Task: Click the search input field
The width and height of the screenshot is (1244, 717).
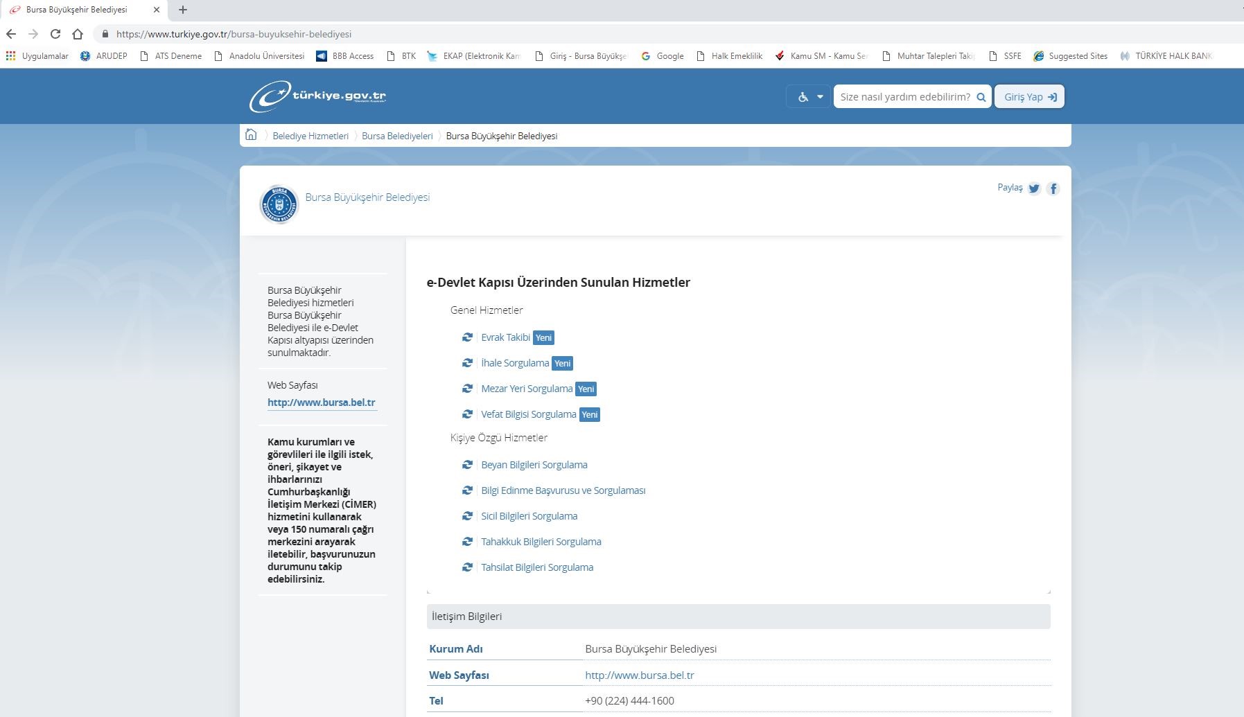Action: [904, 97]
